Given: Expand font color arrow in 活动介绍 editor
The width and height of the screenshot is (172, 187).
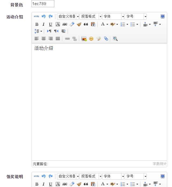Looking at the screenshot, I should (107, 24).
